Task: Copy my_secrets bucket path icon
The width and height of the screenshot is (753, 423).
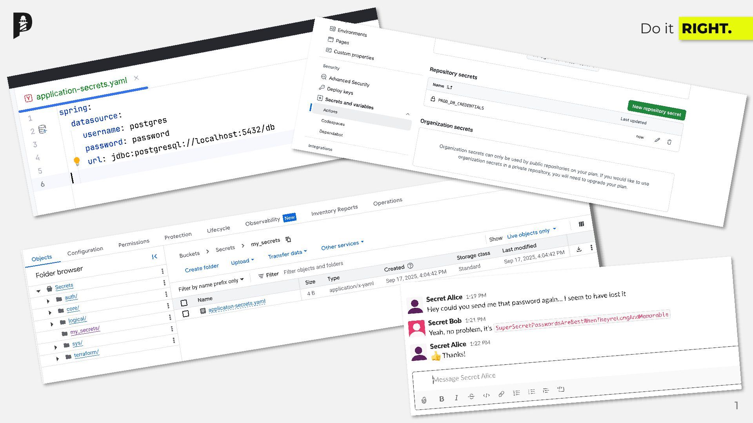Action: point(288,239)
